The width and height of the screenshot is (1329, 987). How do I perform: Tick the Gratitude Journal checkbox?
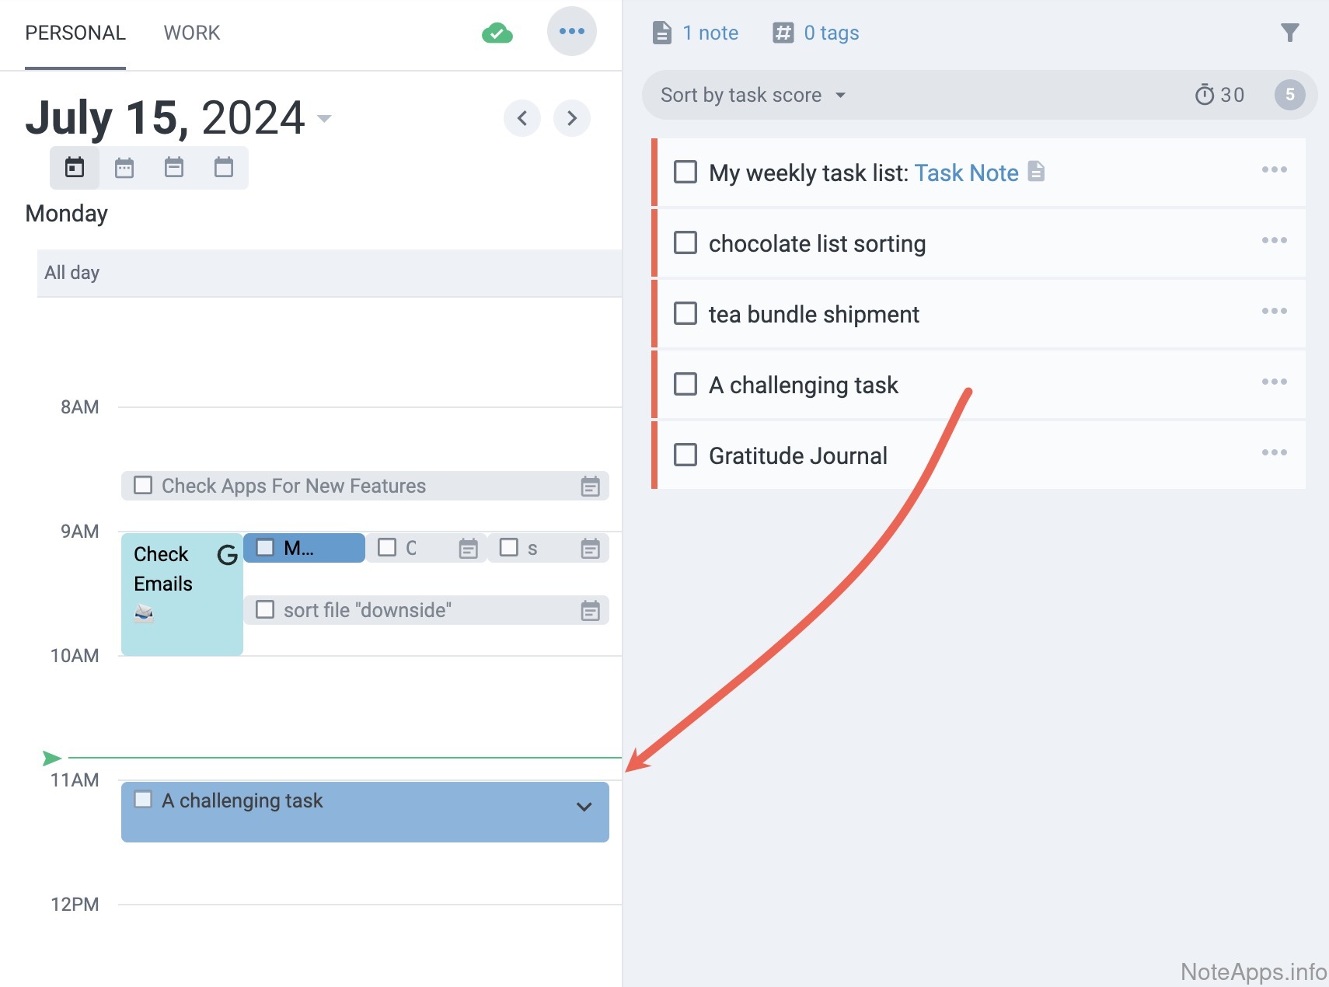(685, 455)
